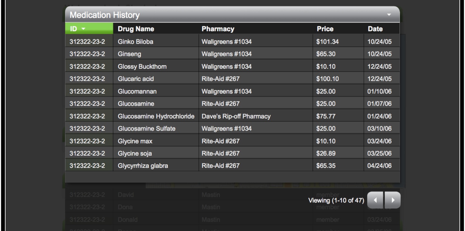
Task: Collapse the Medication History panel arrow
Action: [x=389, y=15]
